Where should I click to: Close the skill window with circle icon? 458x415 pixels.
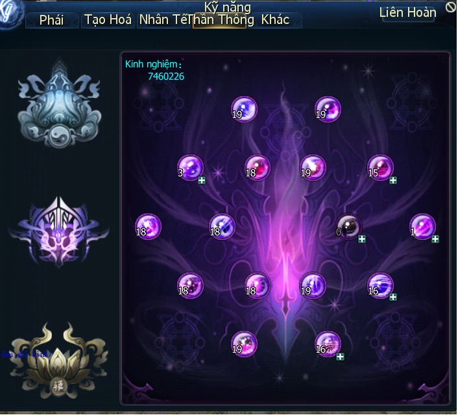pos(451,8)
